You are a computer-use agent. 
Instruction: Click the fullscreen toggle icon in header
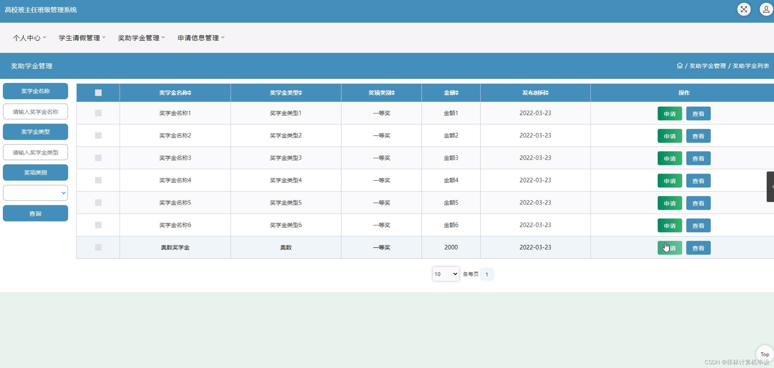(744, 9)
